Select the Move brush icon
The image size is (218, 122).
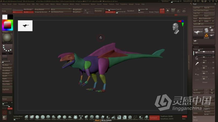click(x=26, y=117)
